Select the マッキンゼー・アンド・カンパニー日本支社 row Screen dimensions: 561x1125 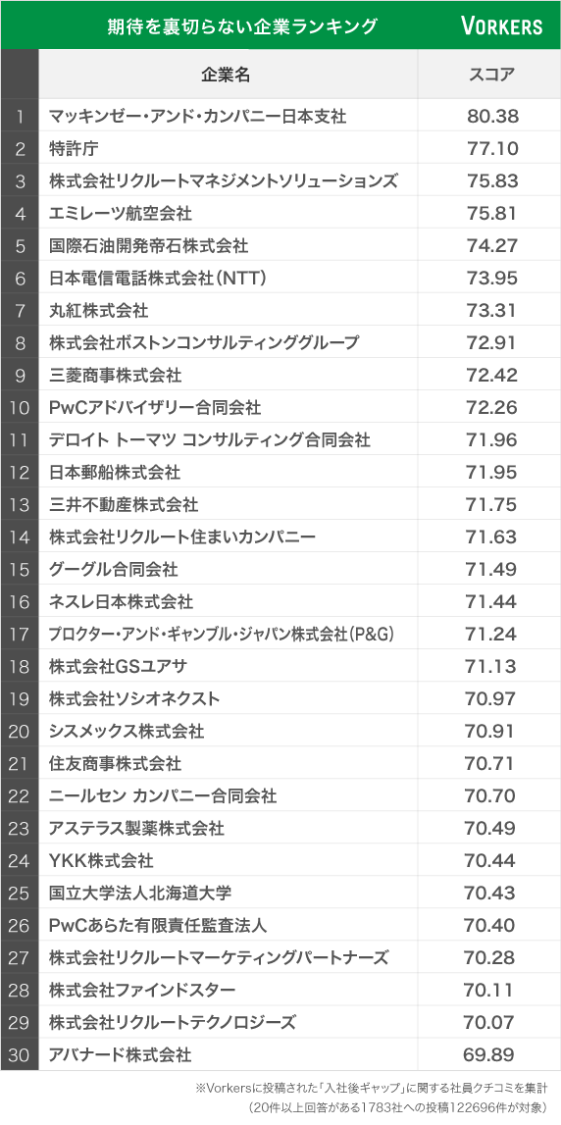(x=280, y=116)
